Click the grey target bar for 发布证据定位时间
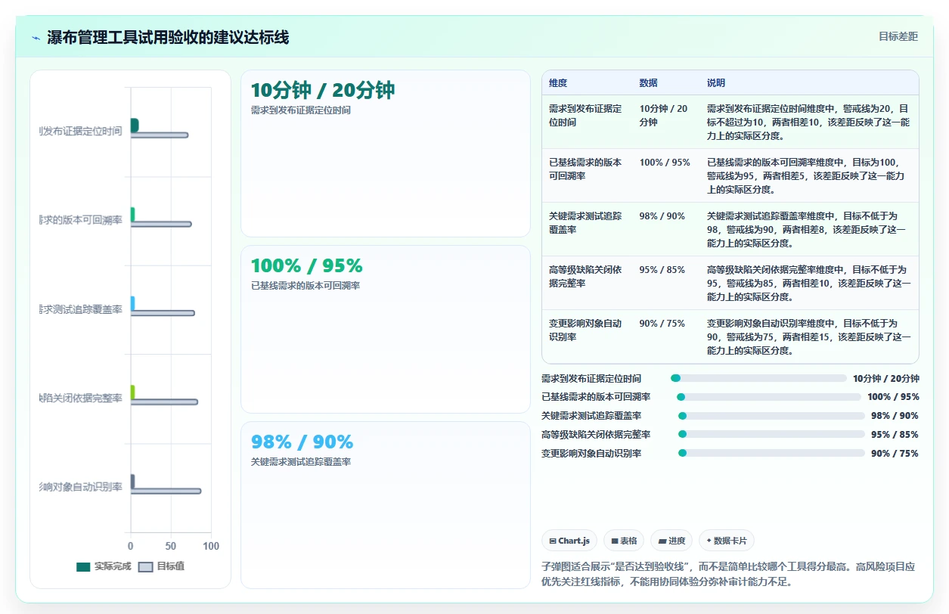Viewport: 949px width, 614px height. (160, 135)
